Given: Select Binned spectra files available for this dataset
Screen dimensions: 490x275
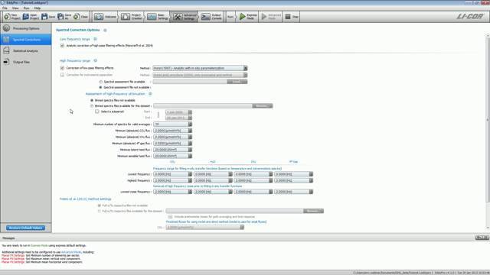Looking at the screenshot, I should pyautogui.click(x=92, y=106).
